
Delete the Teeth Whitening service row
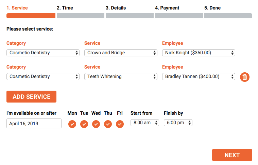(245, 77)
